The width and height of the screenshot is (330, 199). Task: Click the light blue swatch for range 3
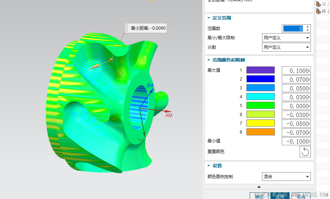click(x=261, y=88)
